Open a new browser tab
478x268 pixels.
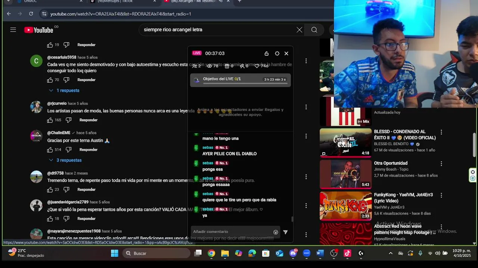pyautogui.click(x=239, y=1)
